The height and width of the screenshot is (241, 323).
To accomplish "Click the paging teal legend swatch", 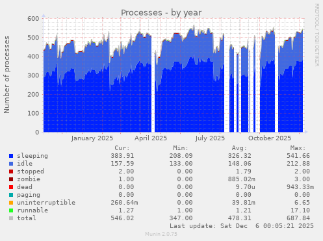I will pyautogui.click(x=11, y=195).
